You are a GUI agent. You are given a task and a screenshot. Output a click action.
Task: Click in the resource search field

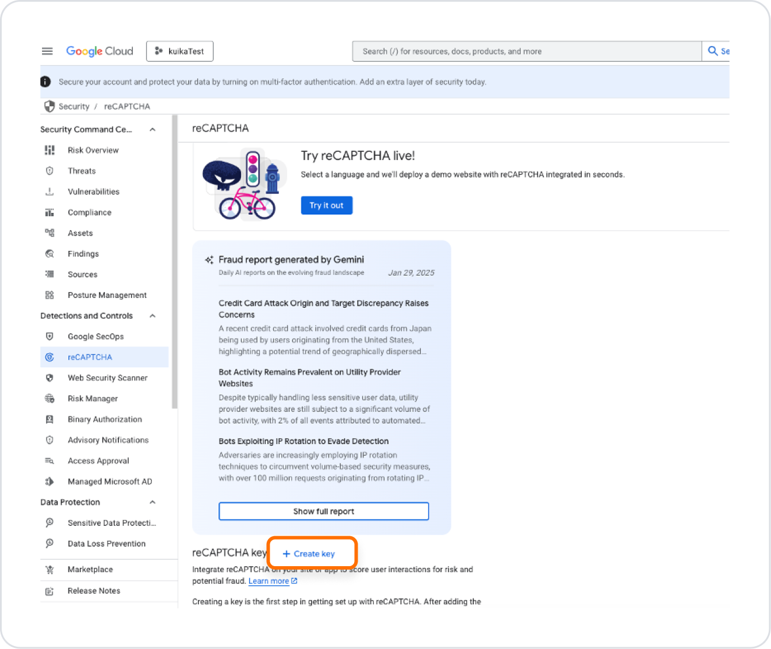pyautogui.click(x=527, y=51)
